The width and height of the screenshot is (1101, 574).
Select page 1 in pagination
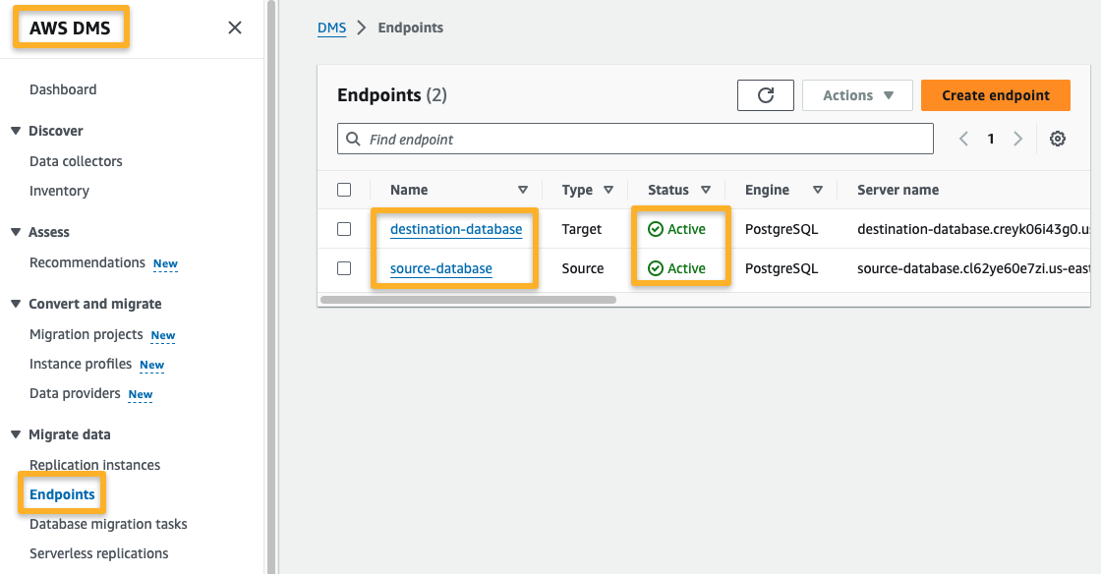991,139
